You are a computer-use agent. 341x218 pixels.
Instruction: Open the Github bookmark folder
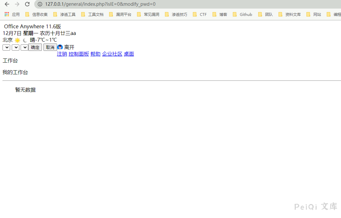coord(243,14)
